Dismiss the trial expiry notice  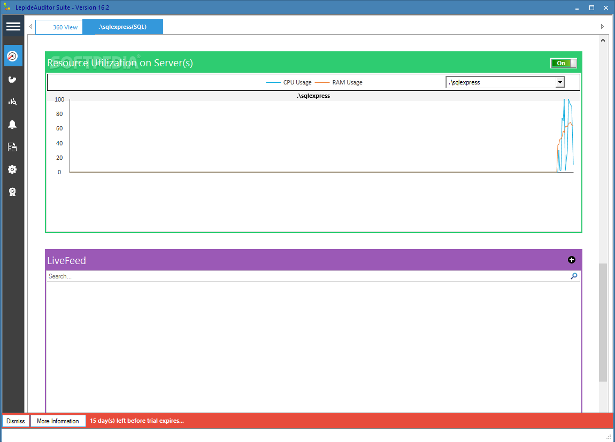coord(16,421)
